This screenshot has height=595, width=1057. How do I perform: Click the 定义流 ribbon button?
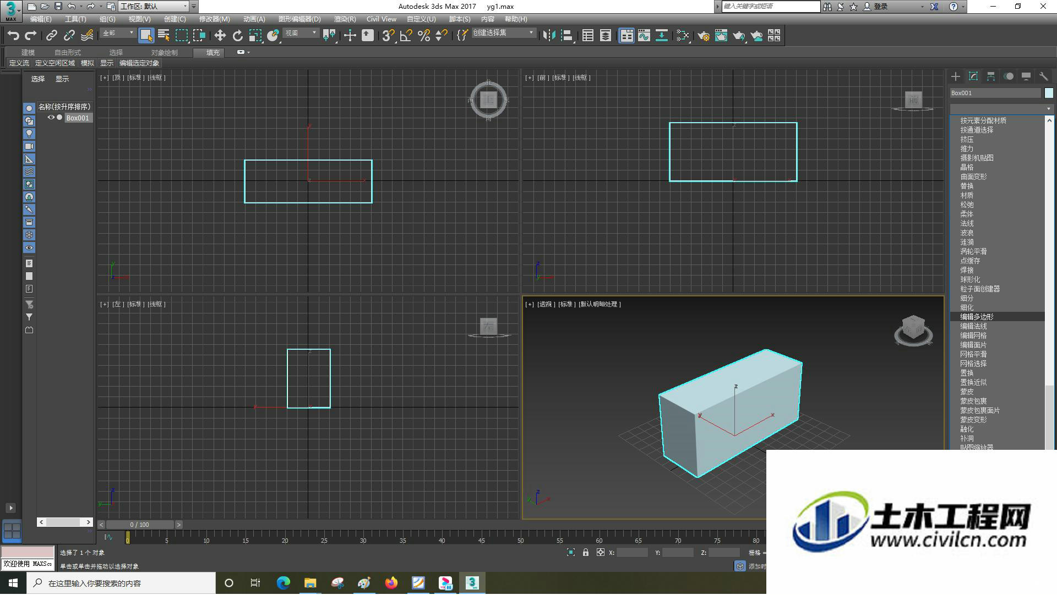tap(19, 63)
